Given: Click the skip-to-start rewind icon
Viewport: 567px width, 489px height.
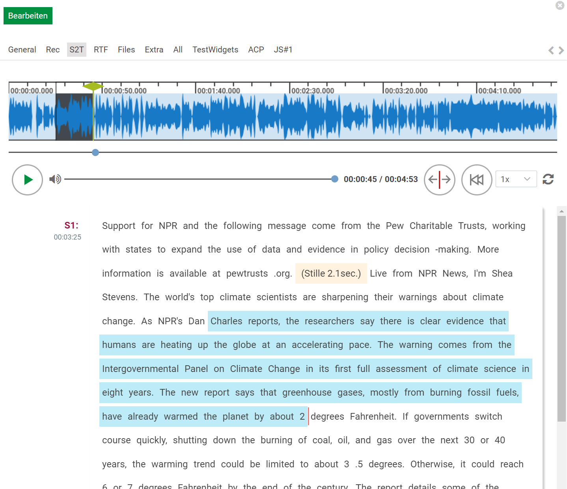Looking at the screenshot, I should [476, 180].
